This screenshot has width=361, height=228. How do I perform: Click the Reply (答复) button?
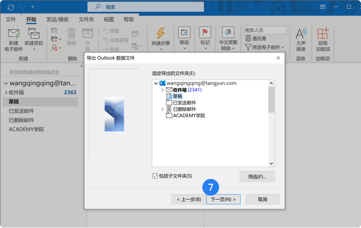(x=111, y=31)
